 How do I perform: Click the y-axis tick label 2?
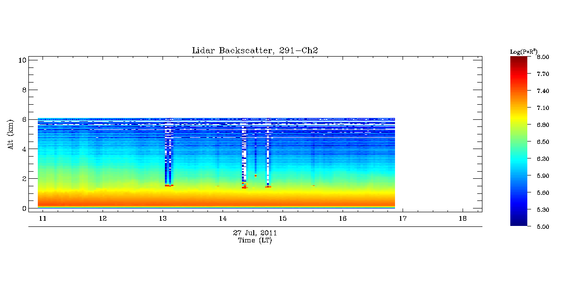(23, 178)
